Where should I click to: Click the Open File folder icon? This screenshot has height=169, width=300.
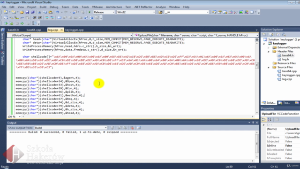(x=22, y=12)
